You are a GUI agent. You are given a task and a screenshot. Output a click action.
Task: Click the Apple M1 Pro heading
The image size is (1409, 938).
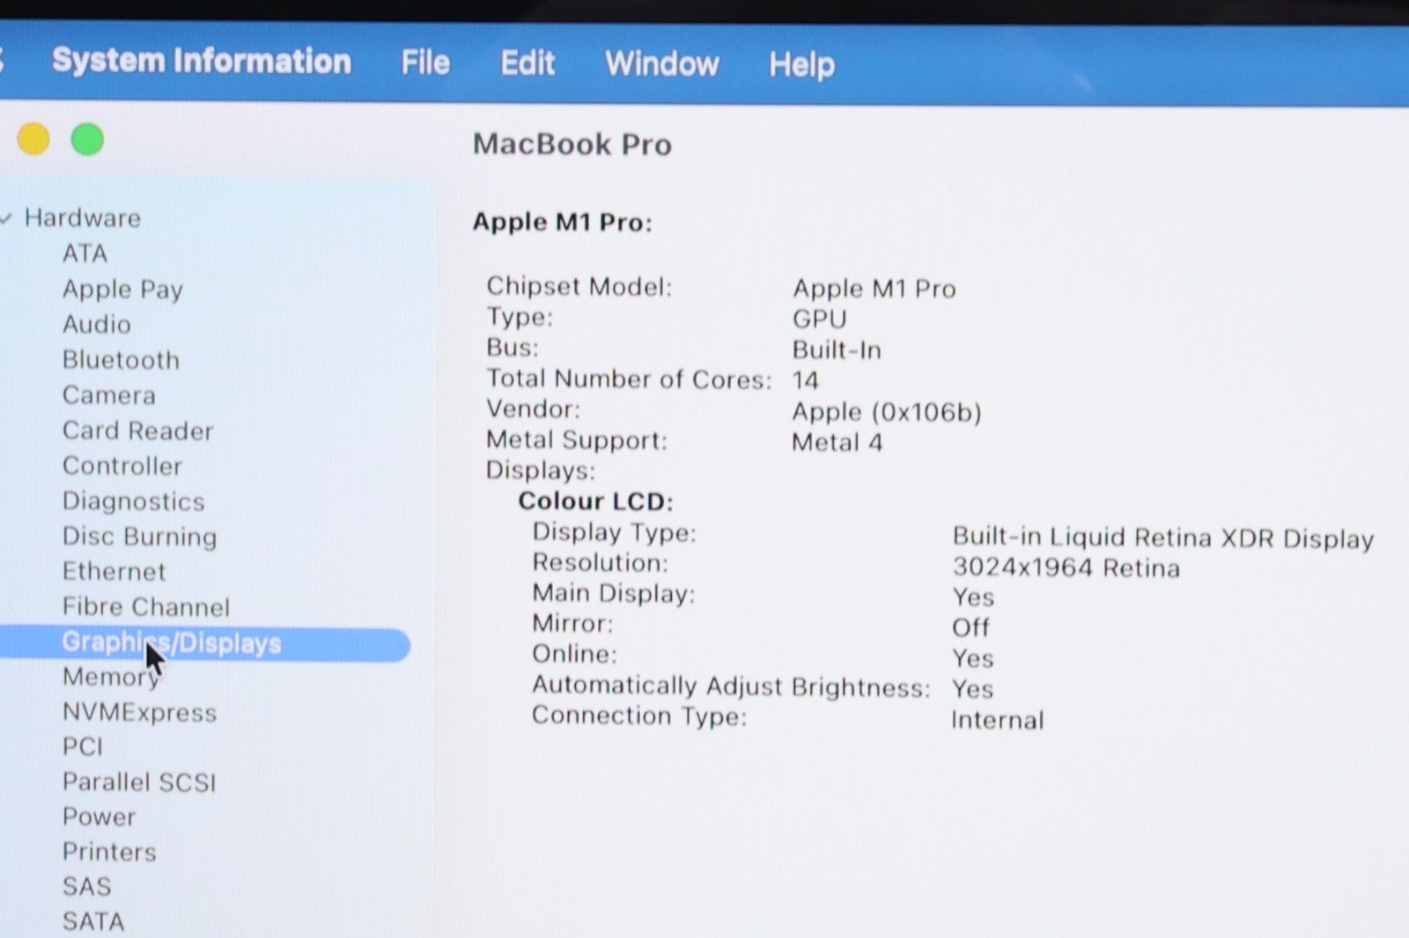[562, 222]
